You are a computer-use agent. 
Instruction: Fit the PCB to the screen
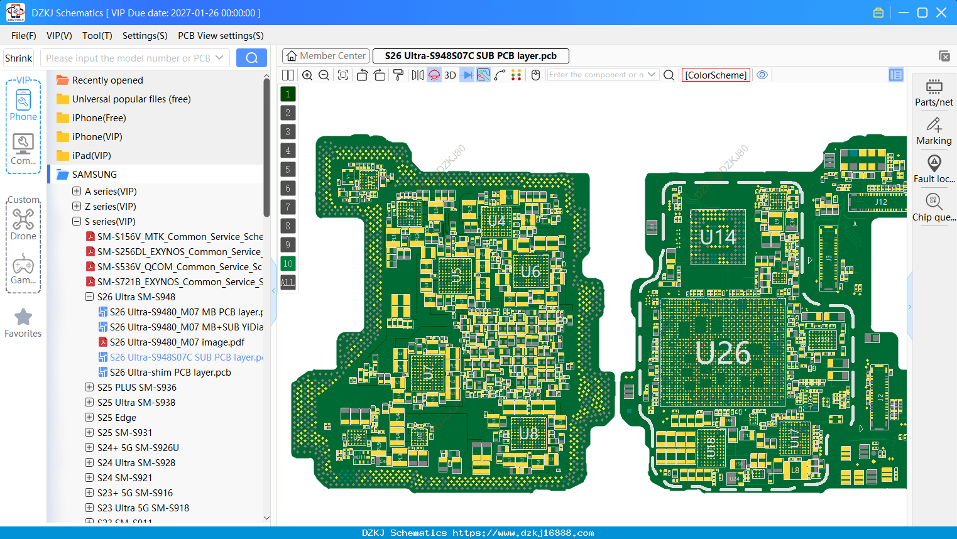click(x=343, y=75)
